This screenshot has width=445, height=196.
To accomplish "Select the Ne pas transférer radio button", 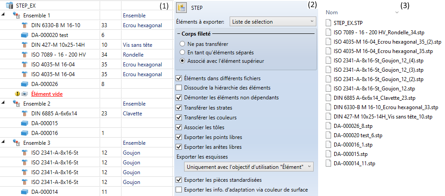I will click(x=182, y=44).
